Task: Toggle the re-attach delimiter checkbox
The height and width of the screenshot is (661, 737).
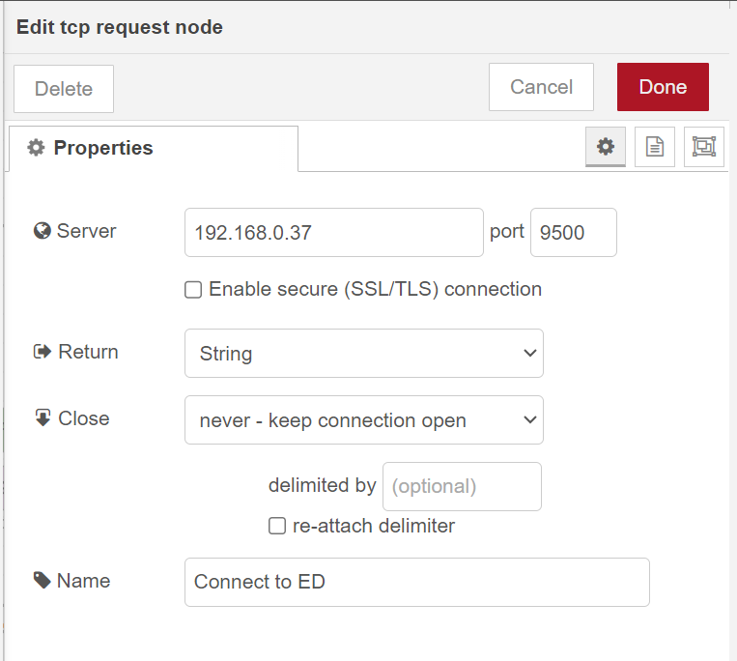Action: tap(277, 527)
